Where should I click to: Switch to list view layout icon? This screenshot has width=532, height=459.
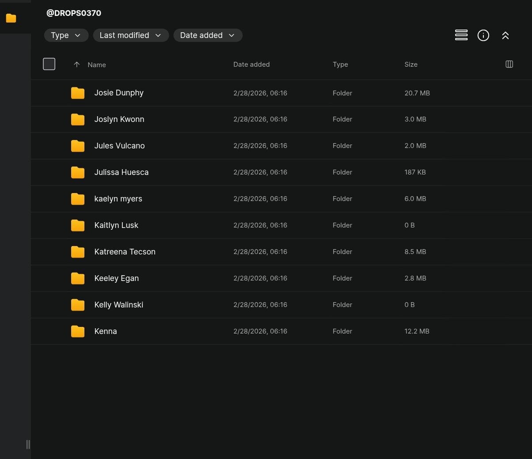(x=461, y=35)
